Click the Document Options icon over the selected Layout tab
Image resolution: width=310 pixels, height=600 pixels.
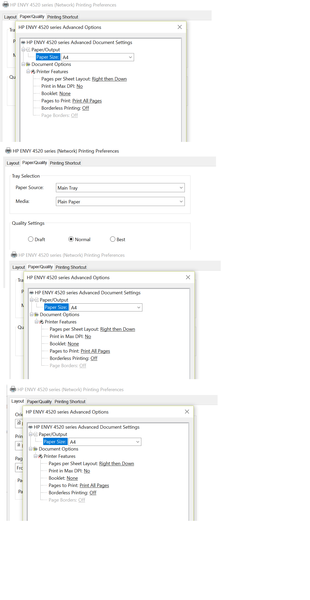[x=35, y=449]
